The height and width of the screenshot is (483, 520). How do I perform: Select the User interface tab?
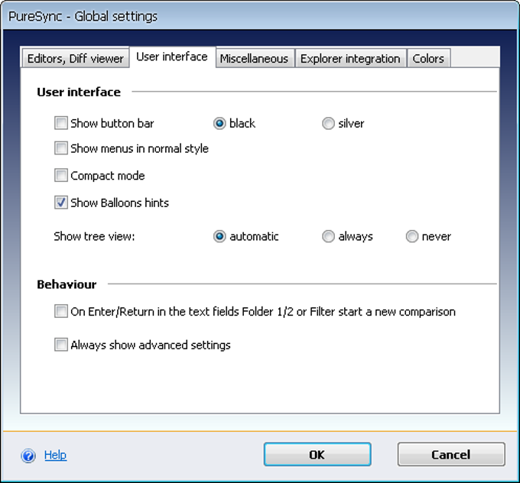tap(172, 57)
